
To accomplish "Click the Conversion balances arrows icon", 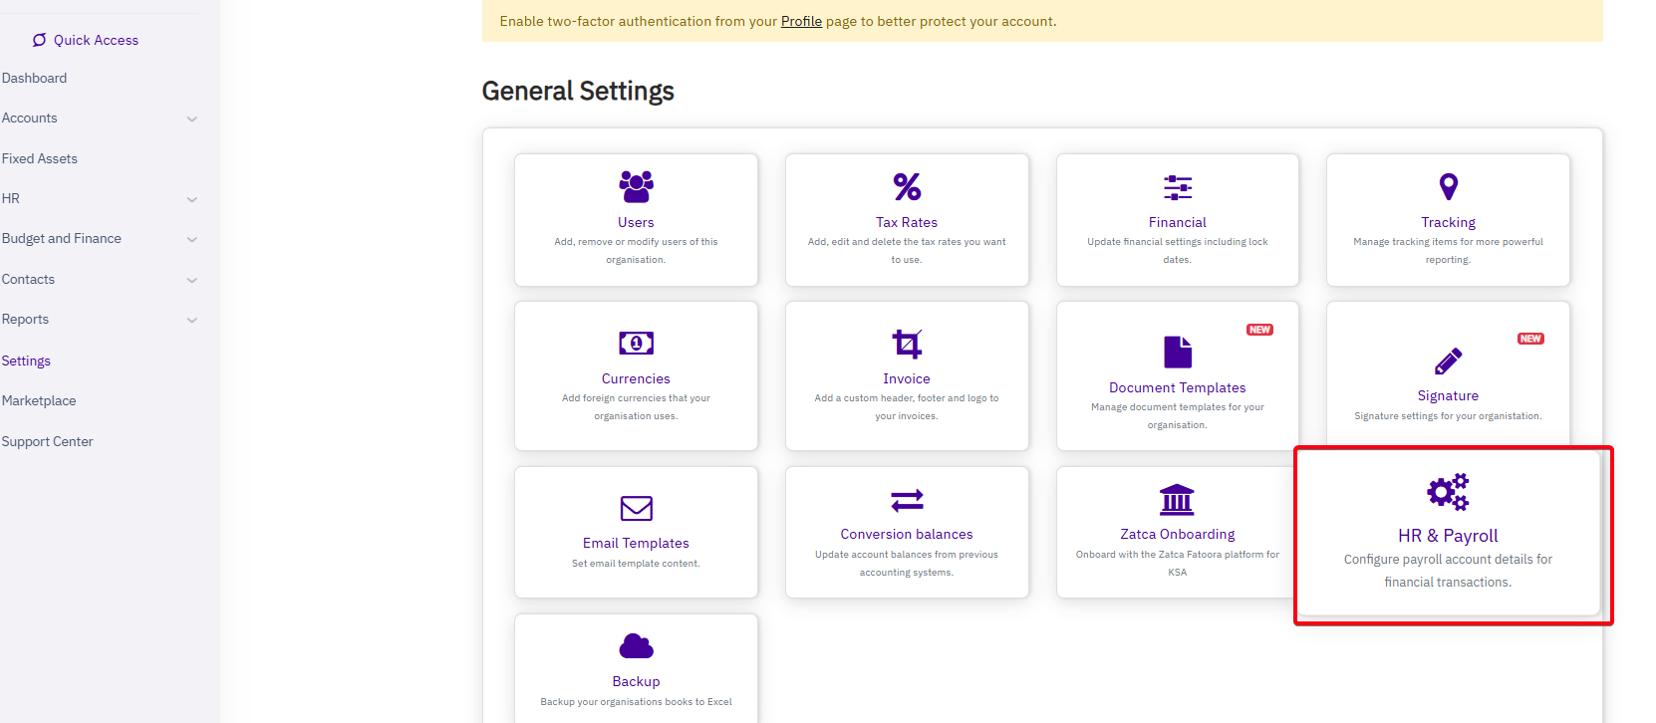I will click(x=907, y=499).
